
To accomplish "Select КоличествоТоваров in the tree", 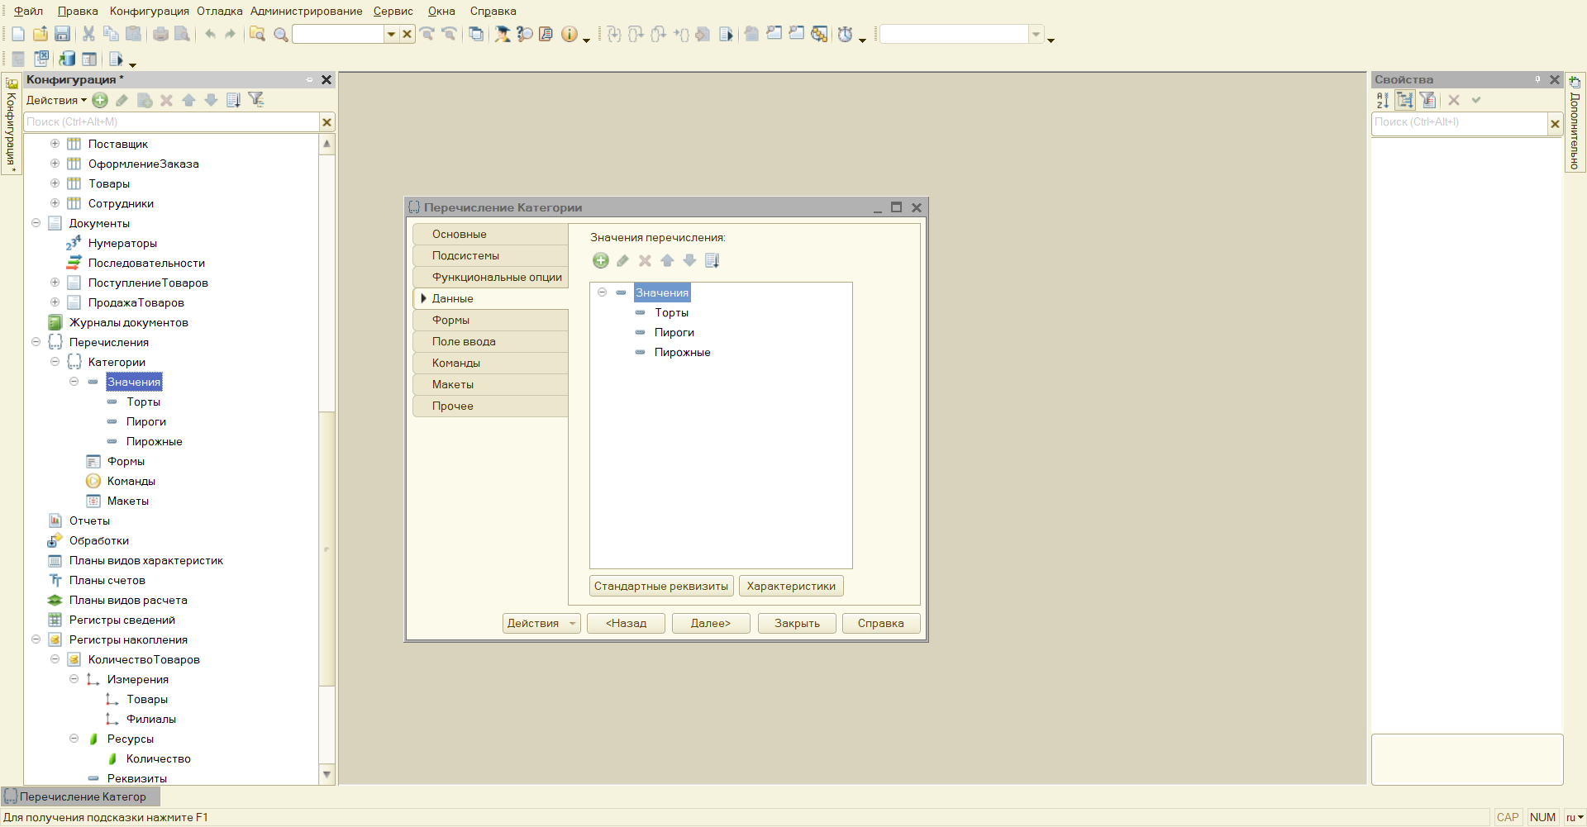I will [x=144, y=659].
